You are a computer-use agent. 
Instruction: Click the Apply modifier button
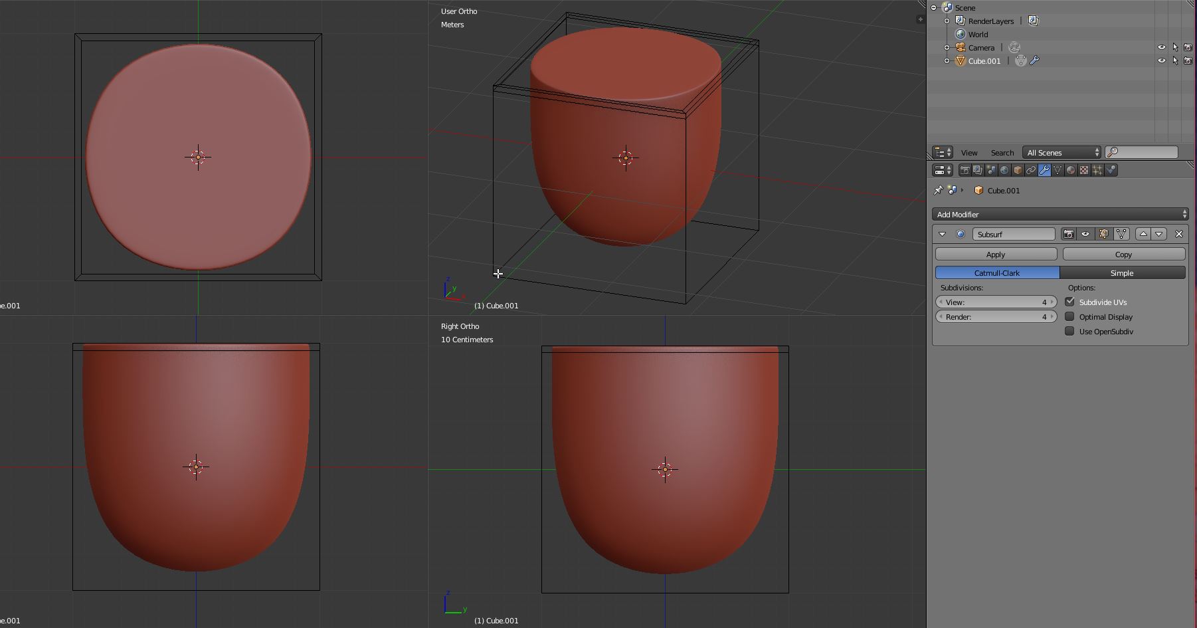[996, 255]
